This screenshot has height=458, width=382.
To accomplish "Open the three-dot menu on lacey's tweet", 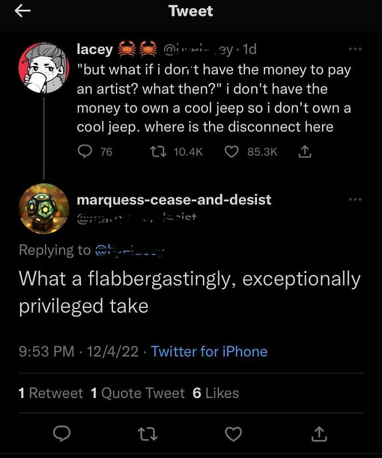I will 355,49.
